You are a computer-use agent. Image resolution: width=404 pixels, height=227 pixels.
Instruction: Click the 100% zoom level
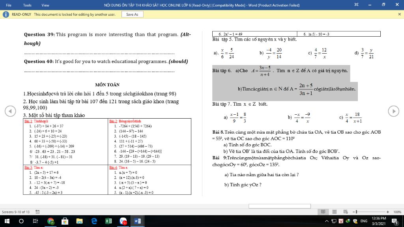[x=397, y=212]
